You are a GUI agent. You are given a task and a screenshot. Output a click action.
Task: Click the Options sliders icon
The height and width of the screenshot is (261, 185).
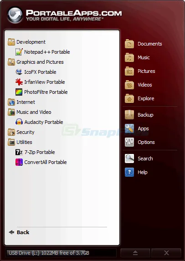coord(129,142)
